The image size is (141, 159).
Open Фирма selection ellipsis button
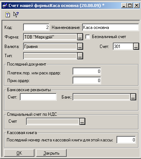pyautogui.click(x=80, y=37)
